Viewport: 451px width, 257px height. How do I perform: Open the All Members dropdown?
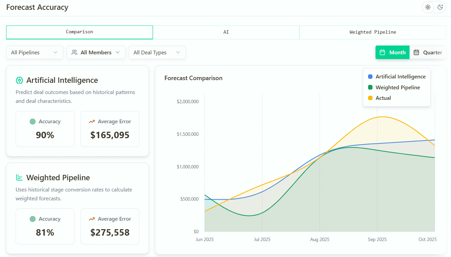tap(96, 52)
